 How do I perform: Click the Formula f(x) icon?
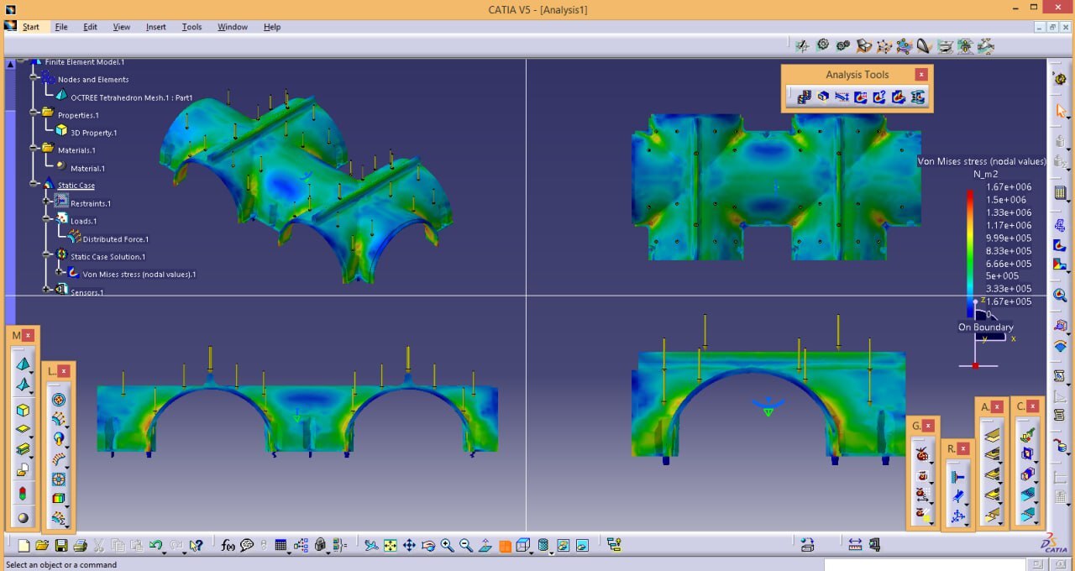tap(228, 546)
